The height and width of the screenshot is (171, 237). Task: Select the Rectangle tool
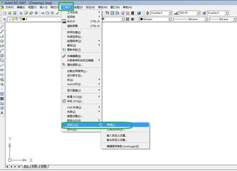(x=2, y=46)
